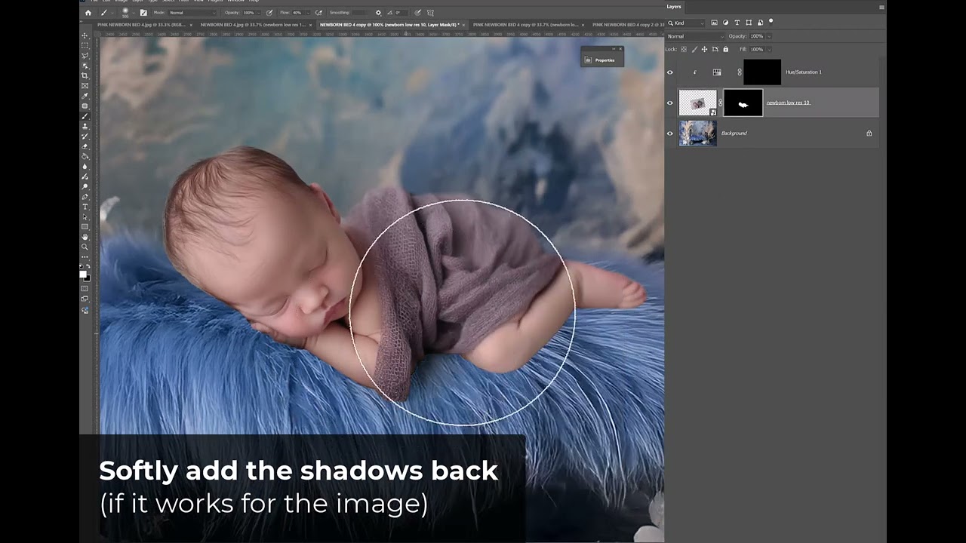
Task: Toggle prevent artboard auto-nesting lock
Action: click(715, 49)
